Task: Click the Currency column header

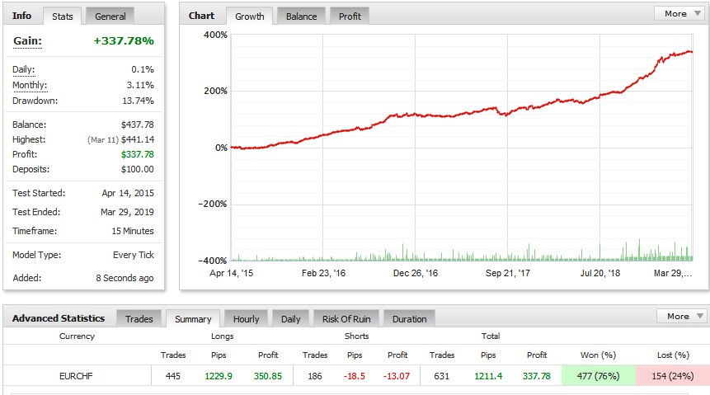Action: pos(77,336)
